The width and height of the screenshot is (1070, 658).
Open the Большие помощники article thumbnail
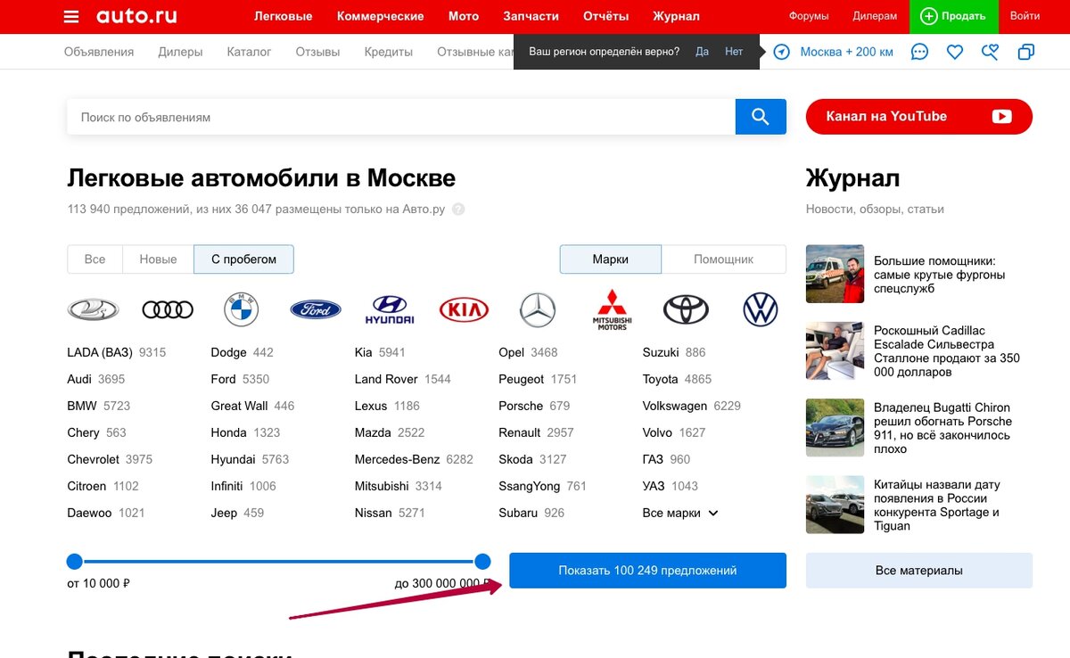[x=835, y=275]
